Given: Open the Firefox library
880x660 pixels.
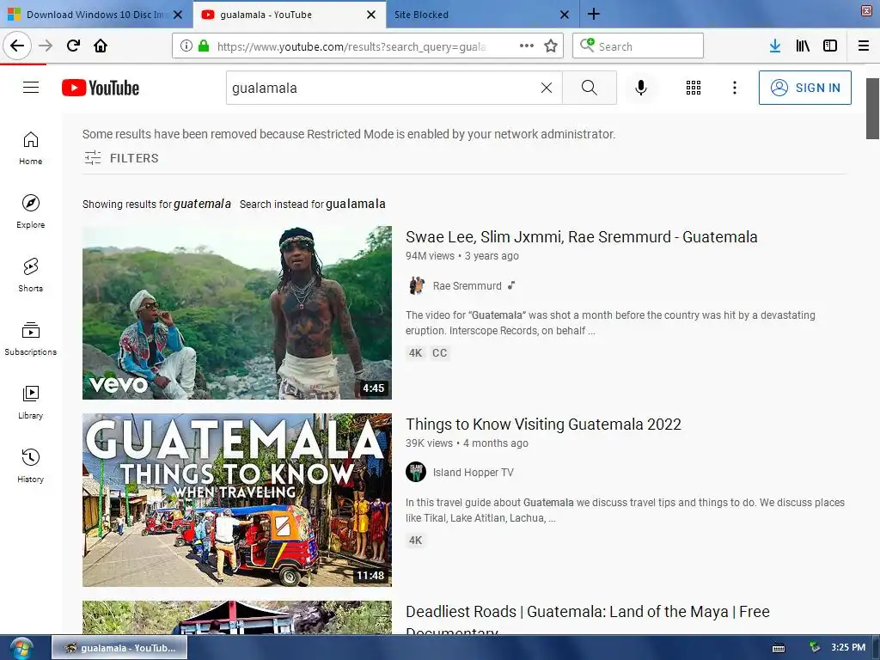Looking at the screenshot, I should 803,46.
